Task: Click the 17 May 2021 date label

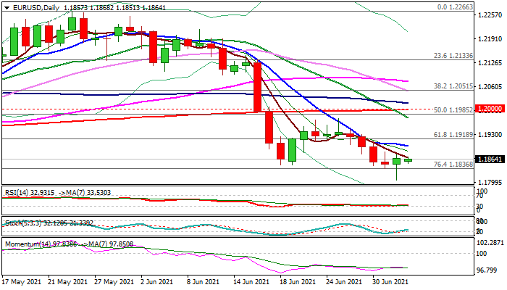Action: [22, 281]
